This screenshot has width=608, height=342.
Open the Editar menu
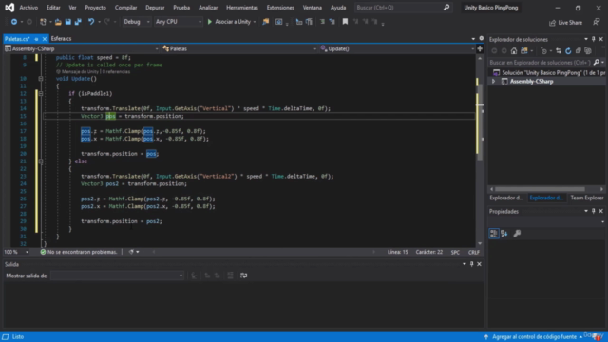53,8
